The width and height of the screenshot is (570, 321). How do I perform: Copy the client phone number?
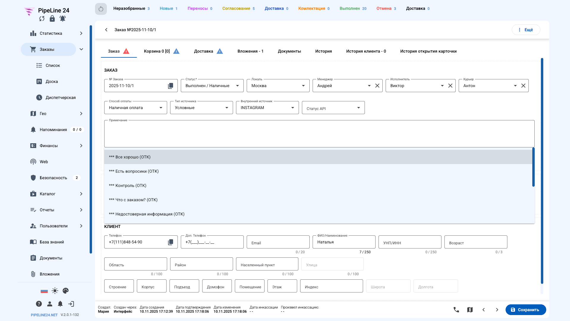171,242
